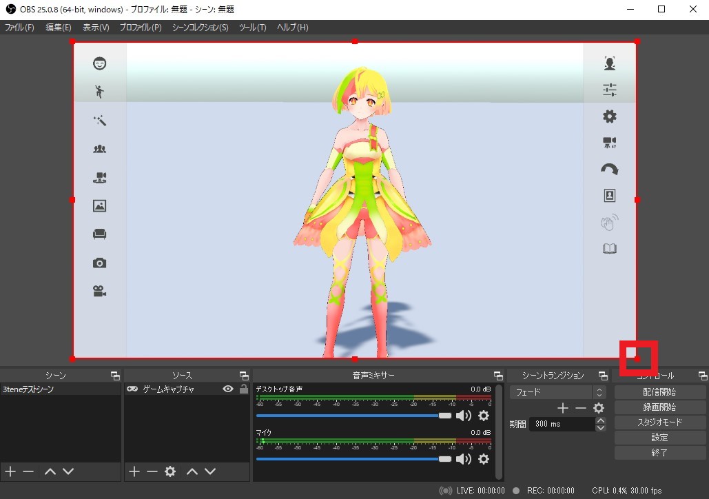This screenshot has width=709, height=499.
Task: Click the curved arrow reset icon
Action: click(x=610, y=170)
